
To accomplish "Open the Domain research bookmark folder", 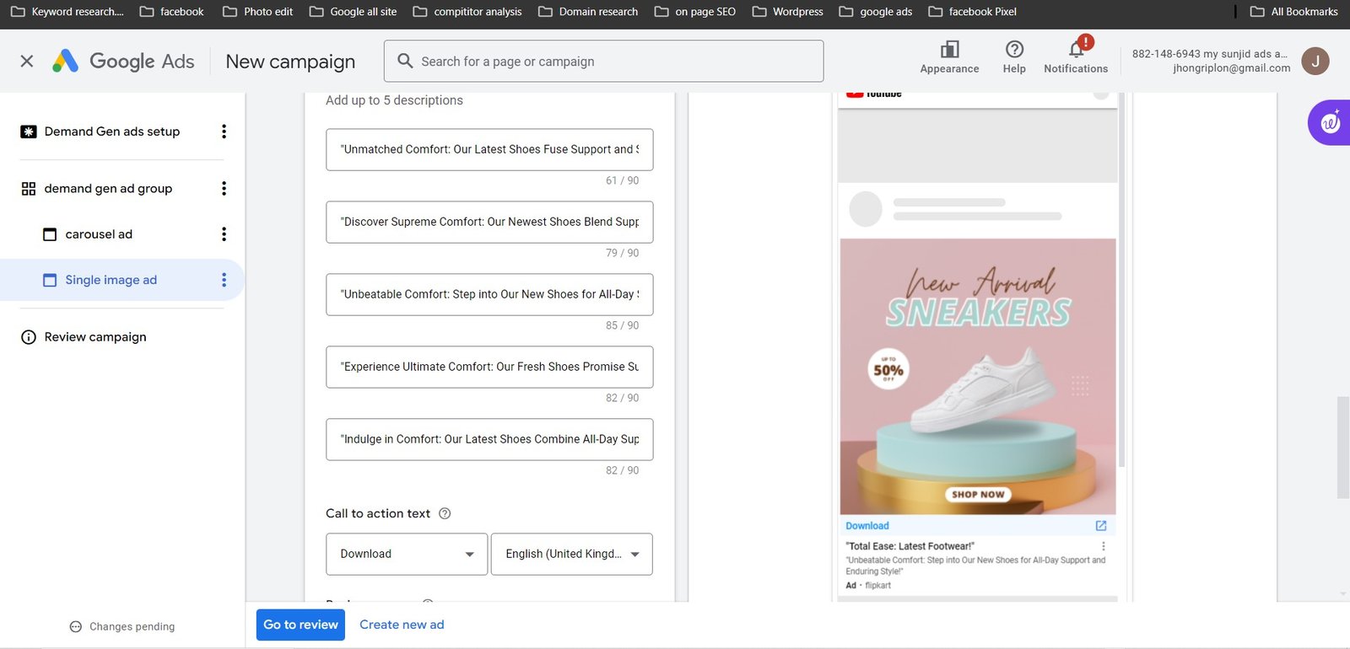I will coord(588,12).
